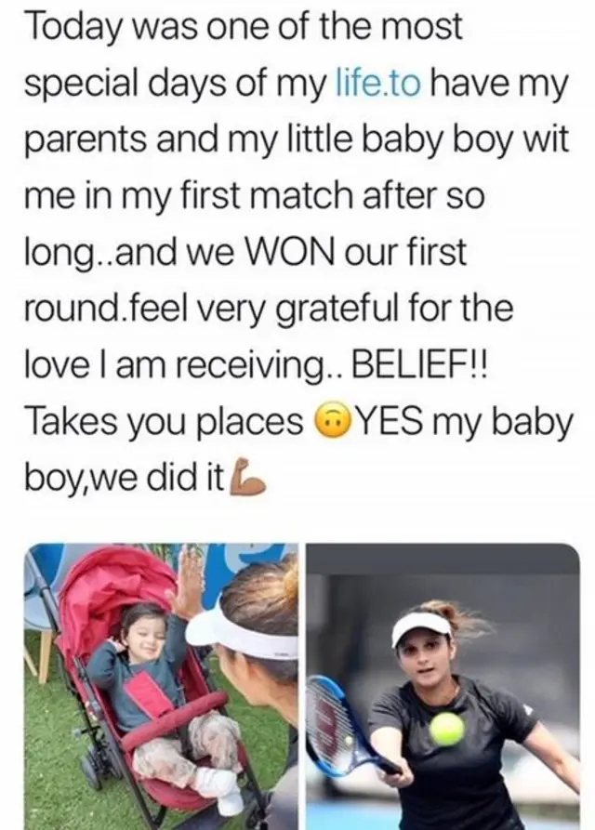Click the yellow tennis ball in right photo

[x=447, y=729]
